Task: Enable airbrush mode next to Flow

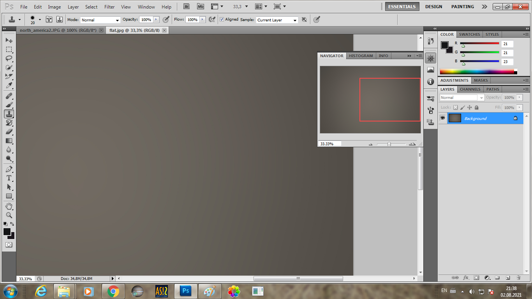Action: coord(212,19)
